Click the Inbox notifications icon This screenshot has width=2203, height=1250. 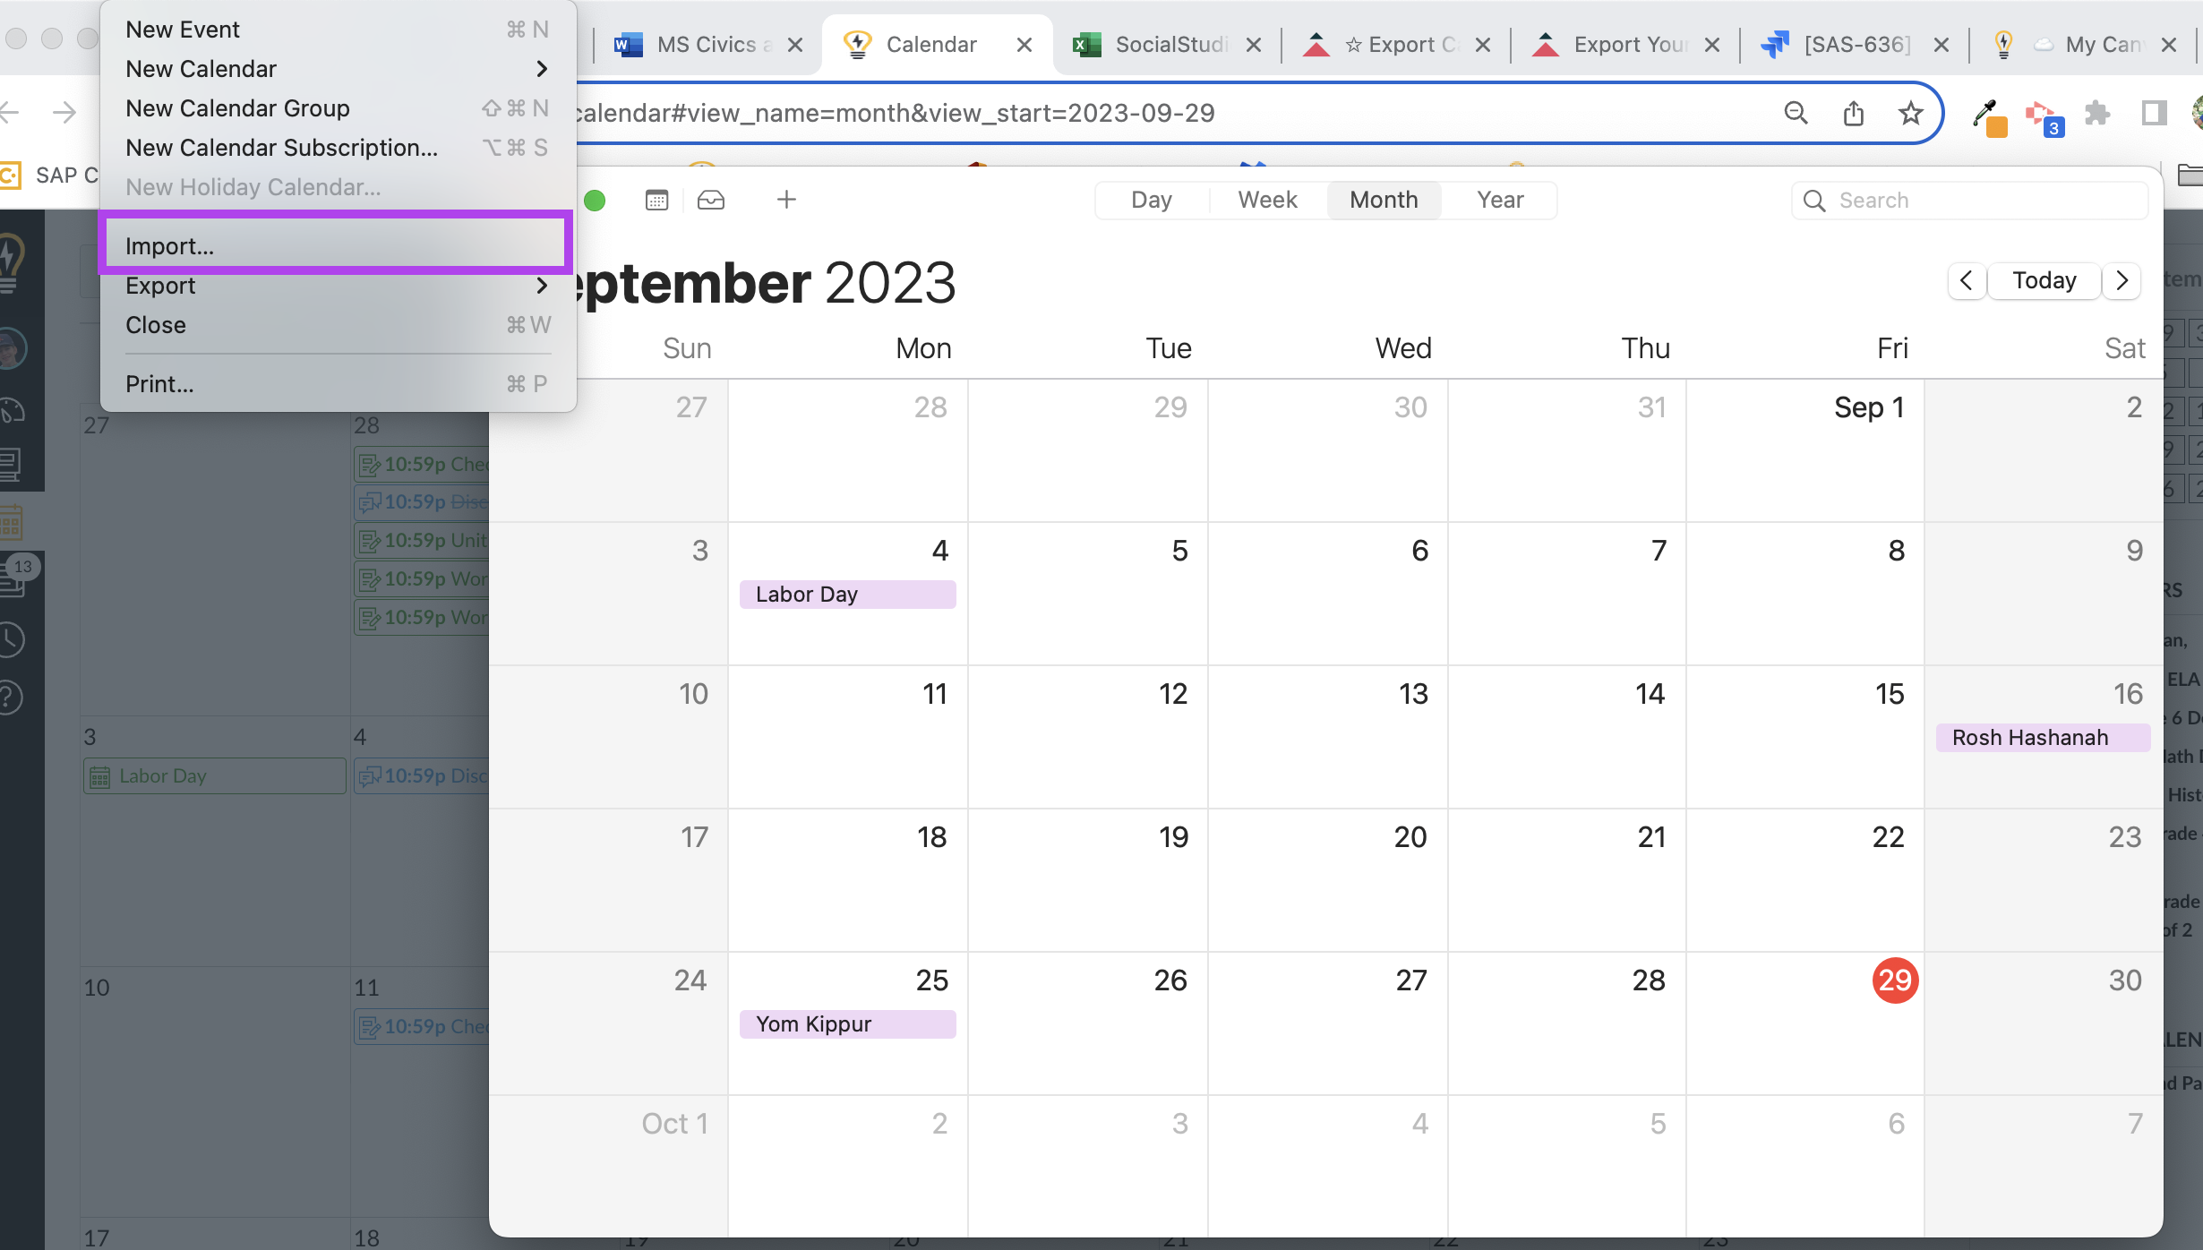pyautogui.click(x=709, y=198)
